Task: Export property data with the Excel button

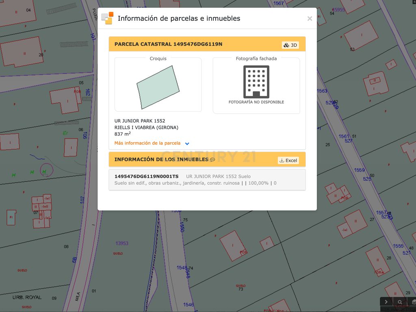Action: pos(288,160)
